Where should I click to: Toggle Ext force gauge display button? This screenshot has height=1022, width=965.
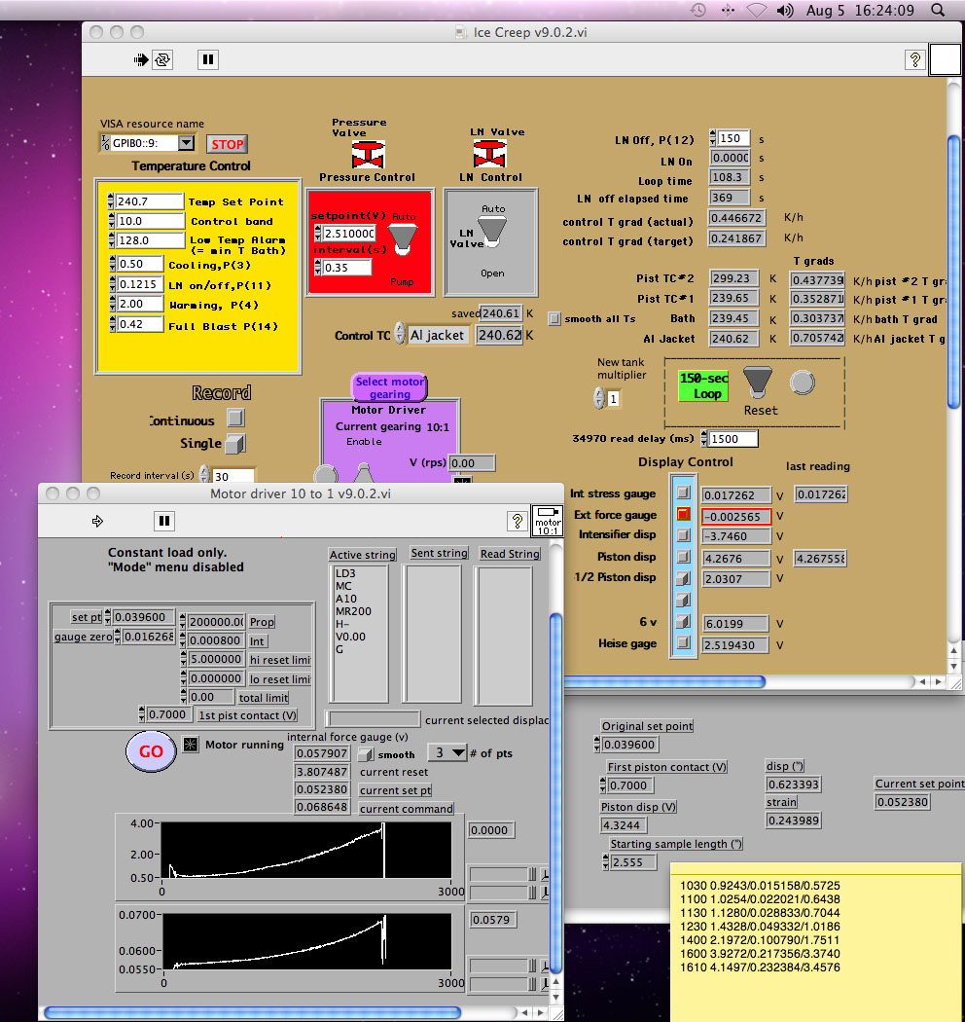coord(684,515)
